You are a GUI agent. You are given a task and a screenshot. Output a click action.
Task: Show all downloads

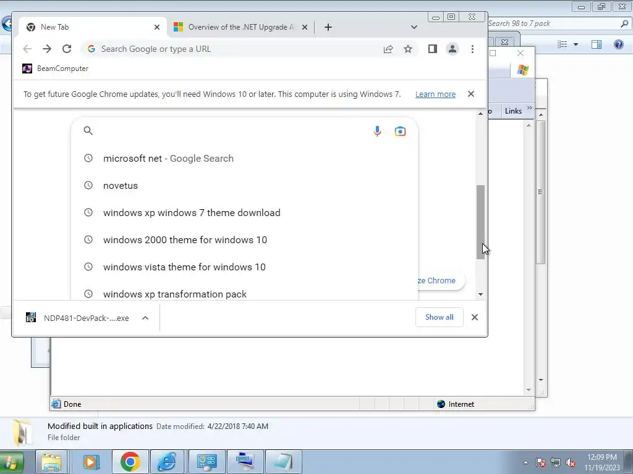point(440,317)
